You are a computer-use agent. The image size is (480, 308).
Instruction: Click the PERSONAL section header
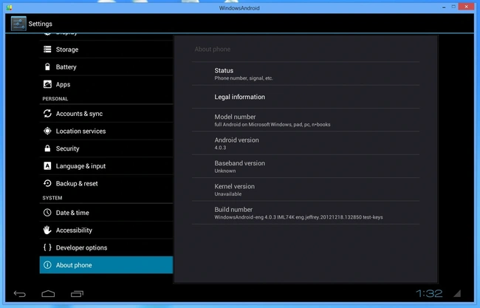coord(55,98)
